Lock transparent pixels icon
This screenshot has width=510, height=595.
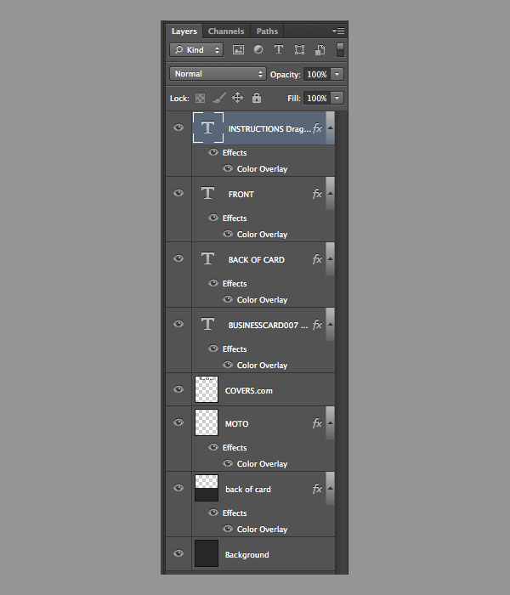[200, 99]
